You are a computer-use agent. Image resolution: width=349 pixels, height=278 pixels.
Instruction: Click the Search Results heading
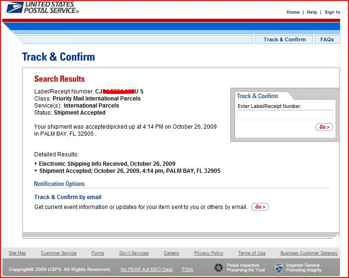60,79
